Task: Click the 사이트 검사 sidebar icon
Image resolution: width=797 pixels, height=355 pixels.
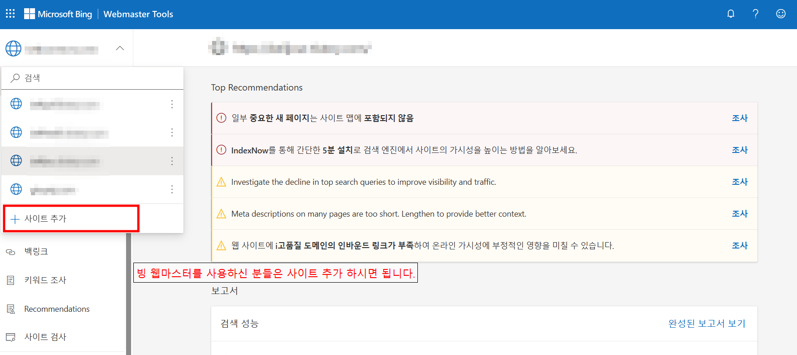Action: (10, 337)
